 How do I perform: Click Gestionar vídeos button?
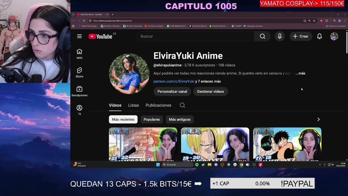pos(210,91)
